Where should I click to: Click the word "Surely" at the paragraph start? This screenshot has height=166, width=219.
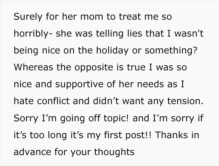pyautogui.click(x=28, y=17)
